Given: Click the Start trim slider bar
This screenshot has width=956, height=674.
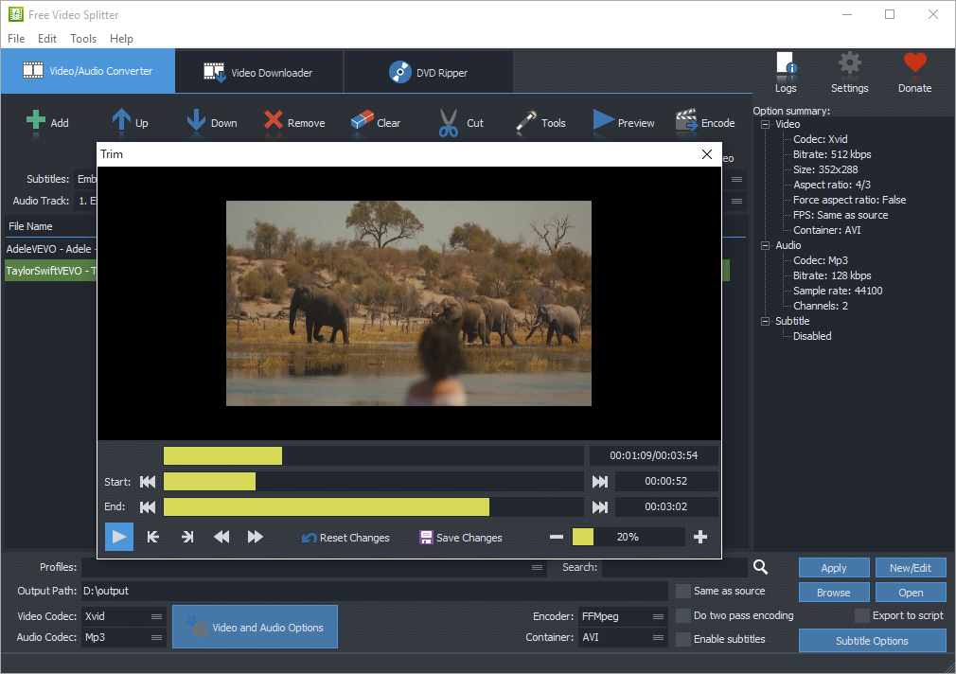Looking at the screenshot, I should tap(374, 481).
